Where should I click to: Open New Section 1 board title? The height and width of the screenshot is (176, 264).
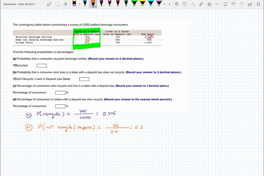pyautogui.click(x=28, y=4)
